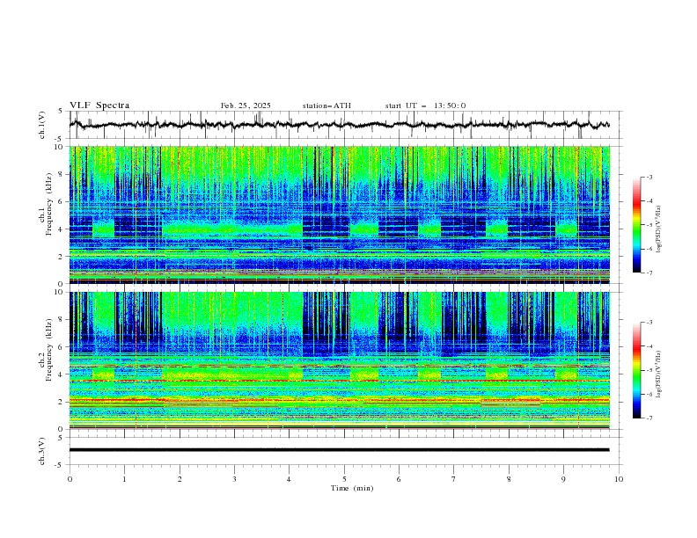The width and height of the screenshot is (697, 538).
Task: Click time axis tick label "2"
Action: click(x=180, y=479)
